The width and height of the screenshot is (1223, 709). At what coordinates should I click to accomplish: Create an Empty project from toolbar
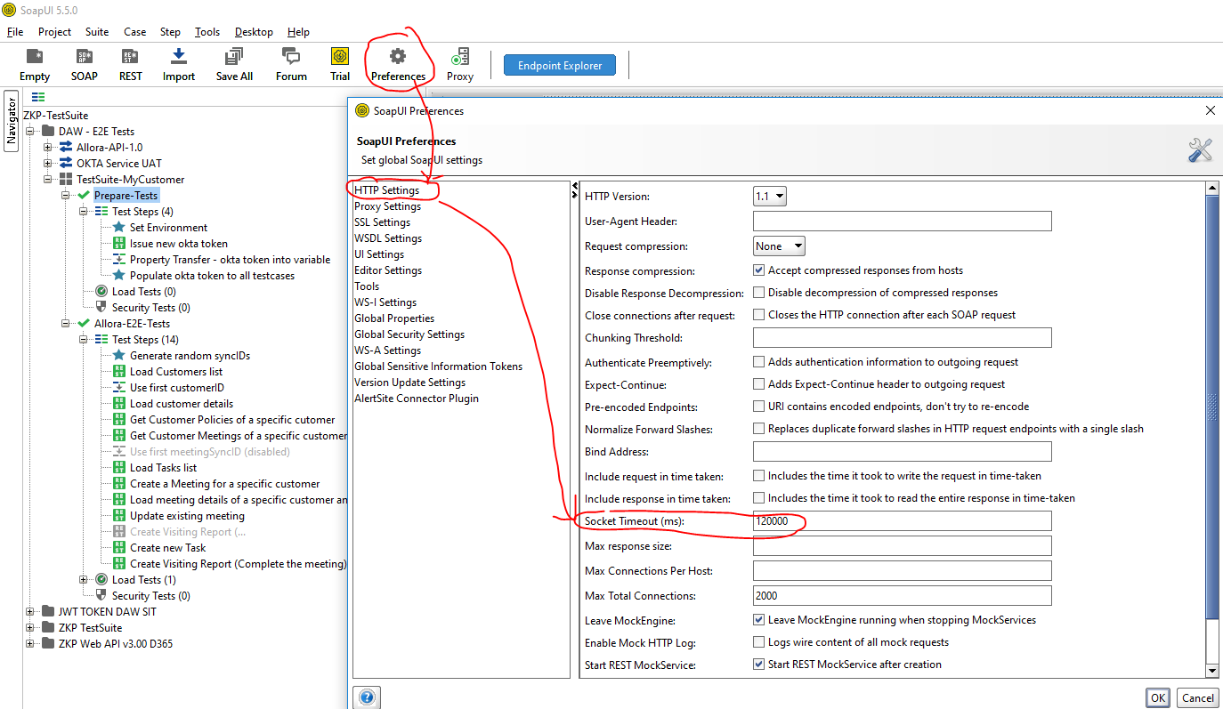[35, 65]
